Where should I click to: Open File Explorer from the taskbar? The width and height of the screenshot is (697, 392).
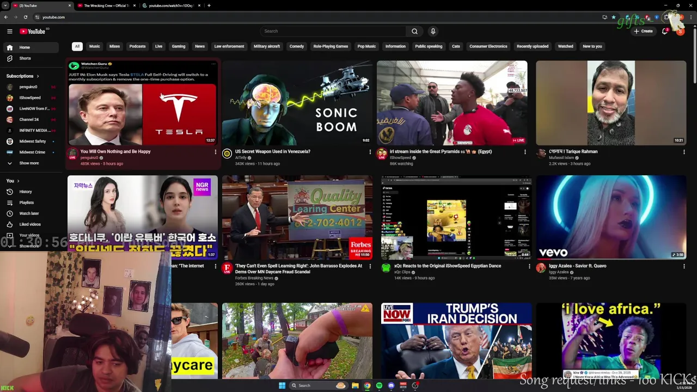point(355,385)
